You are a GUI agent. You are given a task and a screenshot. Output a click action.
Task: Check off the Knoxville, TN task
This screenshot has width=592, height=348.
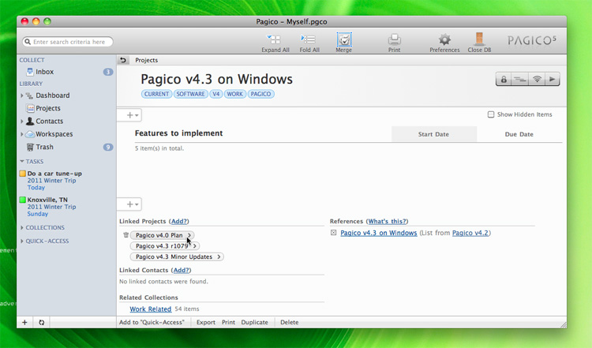point(23,200)
